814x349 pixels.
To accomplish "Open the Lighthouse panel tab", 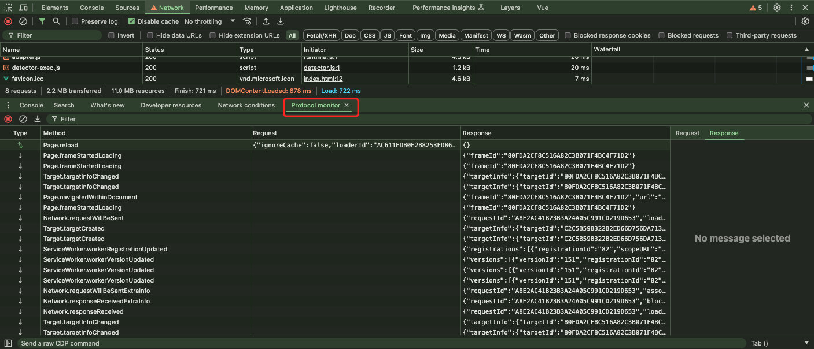I will [340, 8].
